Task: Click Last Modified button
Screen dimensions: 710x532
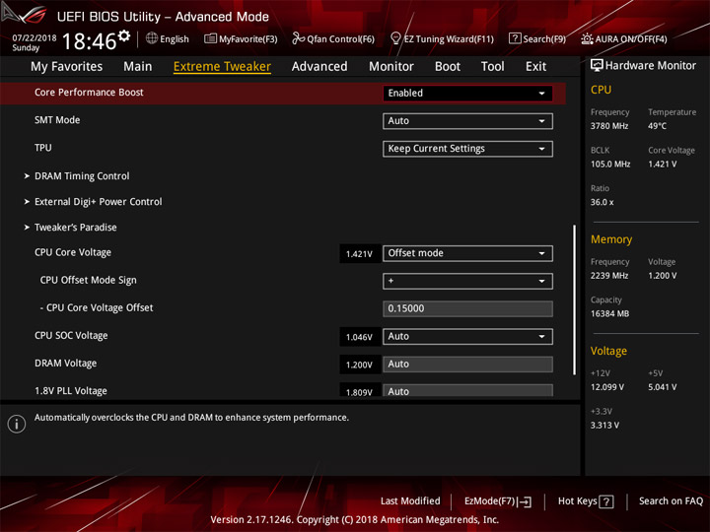Action: click(410, 501)
